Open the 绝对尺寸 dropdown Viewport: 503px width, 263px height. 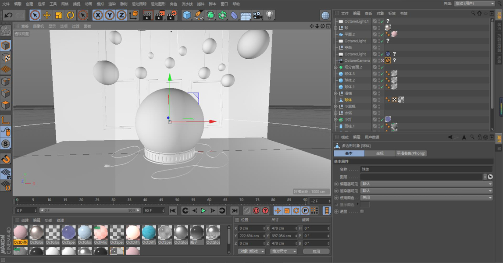(x=284, y=251)
